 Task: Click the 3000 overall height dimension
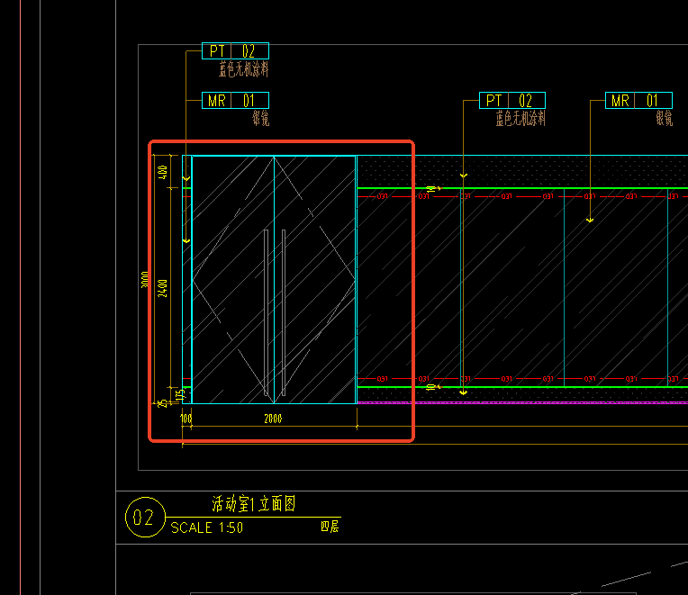(146, 281)
